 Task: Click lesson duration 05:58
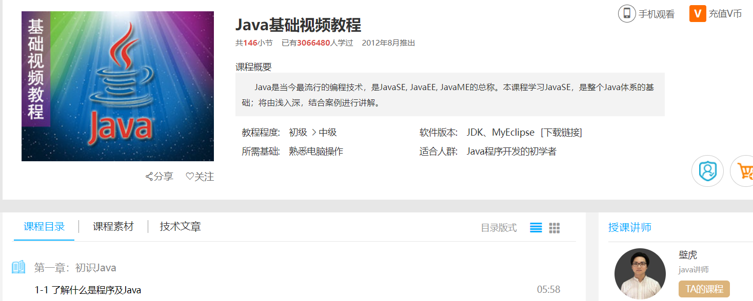pos(548,290)
